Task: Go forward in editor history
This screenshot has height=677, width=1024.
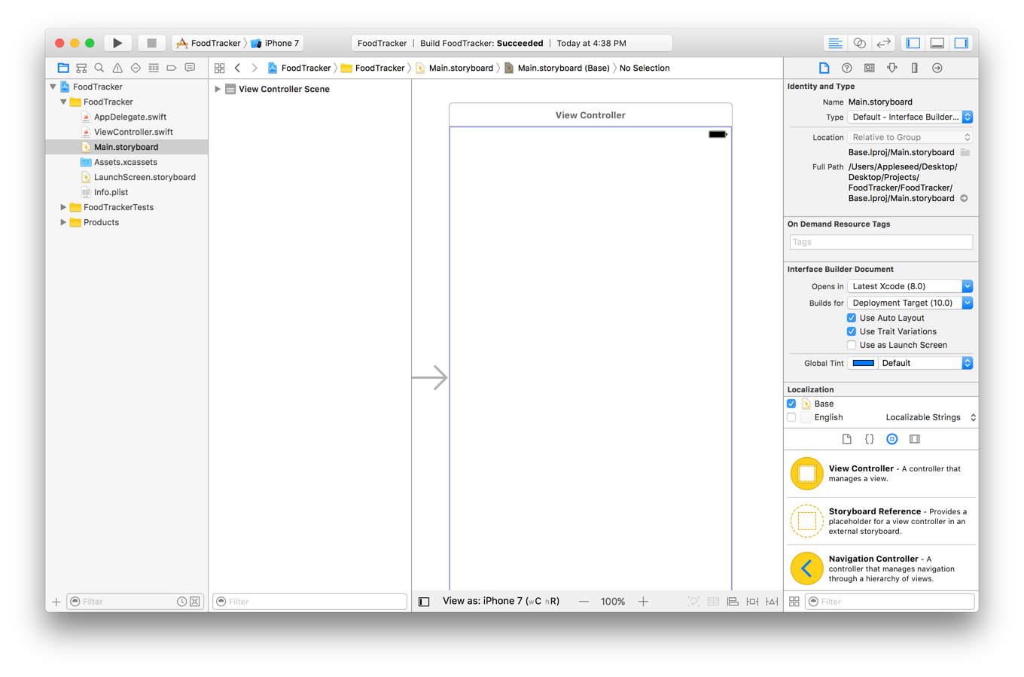Action: pos(254,68)
